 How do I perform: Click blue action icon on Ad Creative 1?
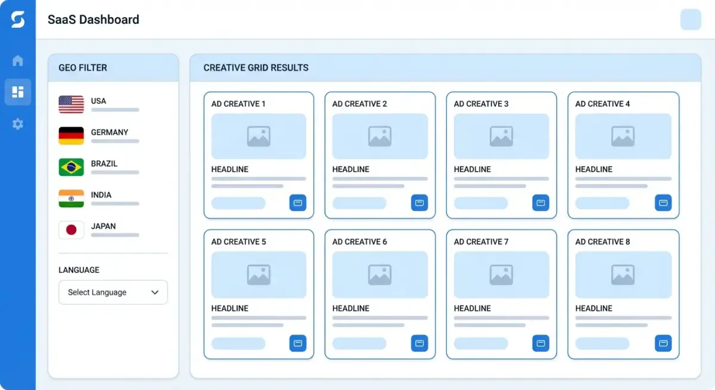click(298, 203)
